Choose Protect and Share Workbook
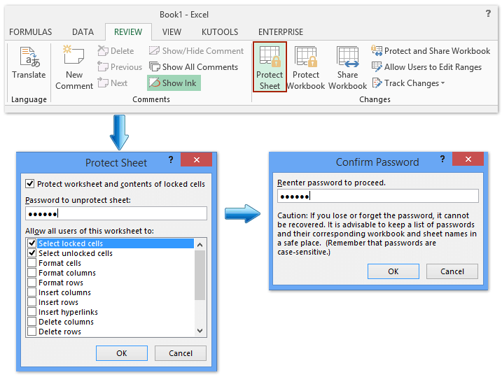The image size is (502, 377). coord(431,51)
